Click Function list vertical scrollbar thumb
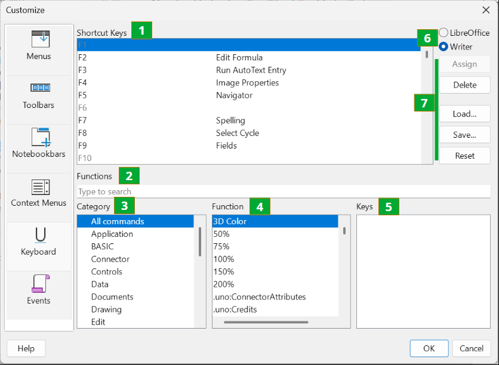The image size is (499, 365). coord(344,231)
